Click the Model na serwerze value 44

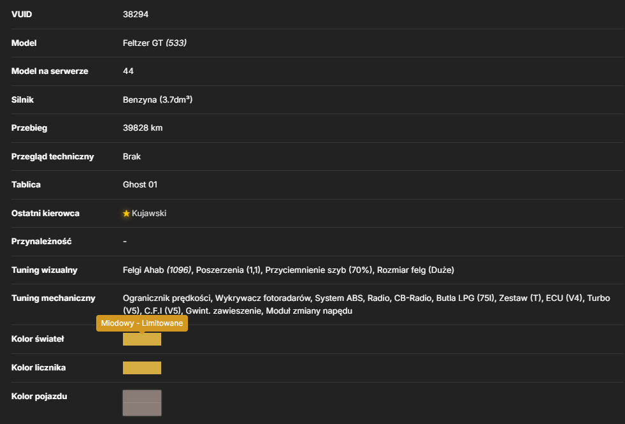(x=128, y=71)
